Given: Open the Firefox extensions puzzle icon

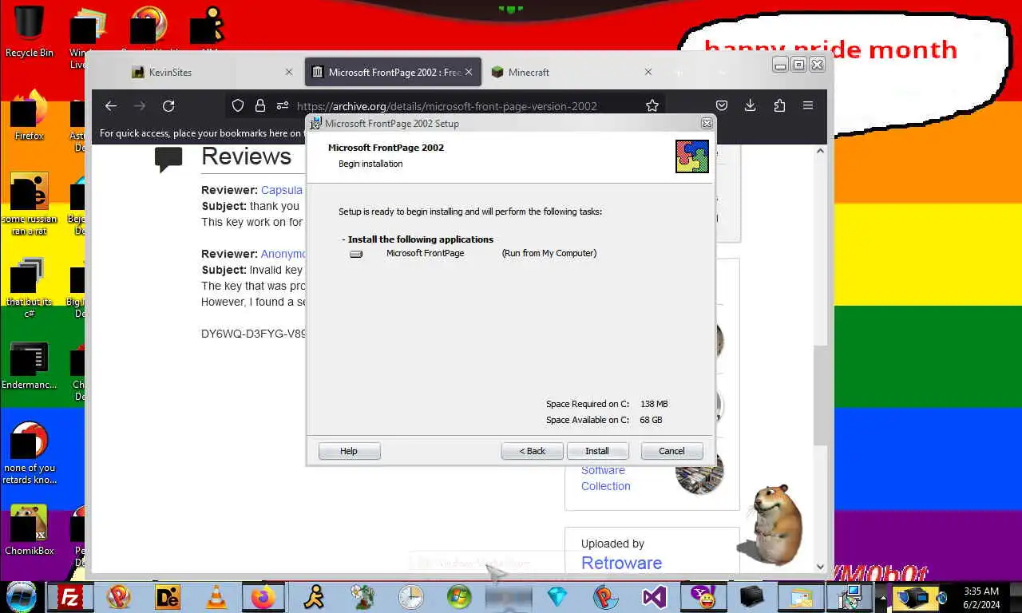Looking at the screenshot, I should [779, 105].
